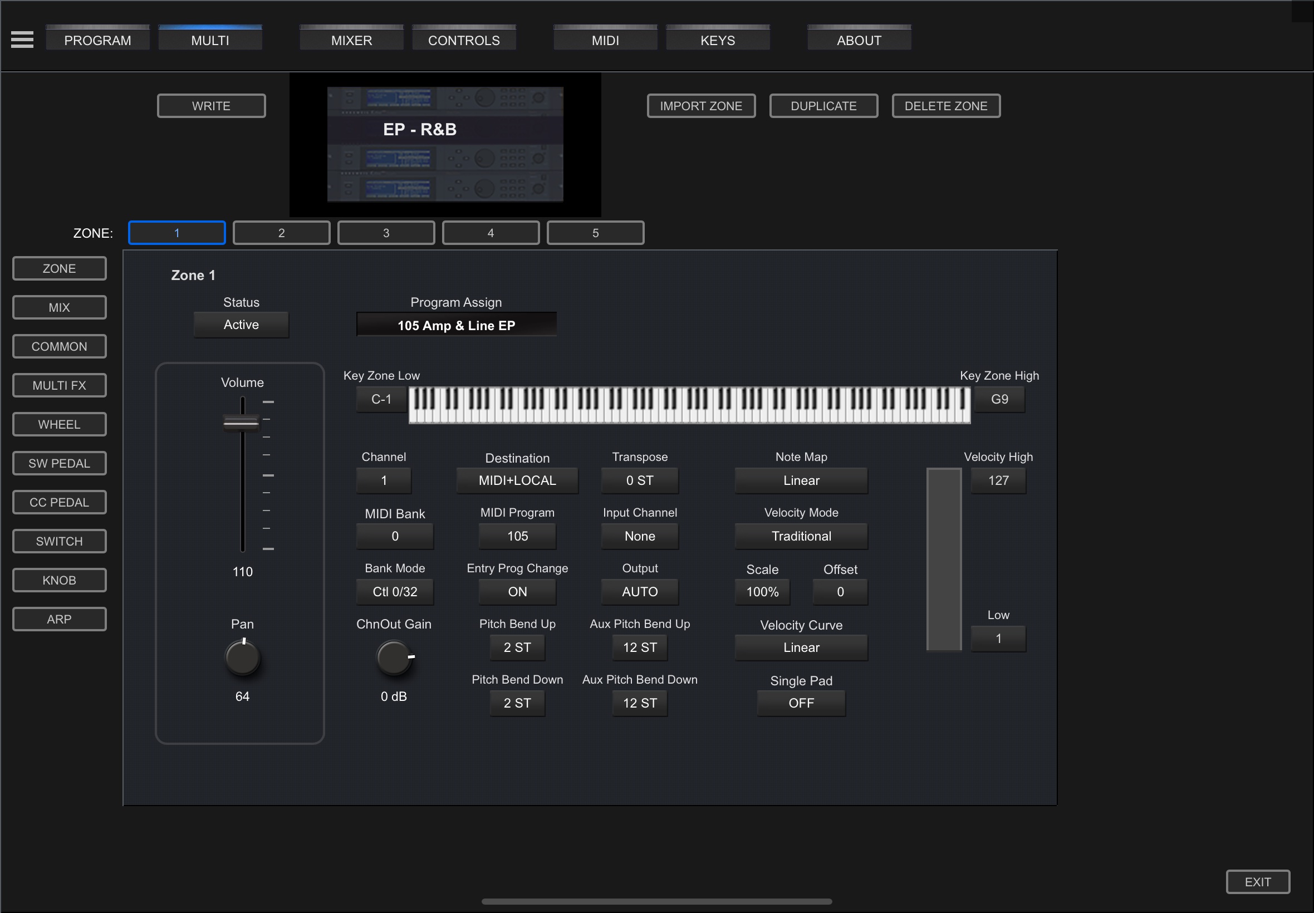Click the ChnOut Gain knob
The width and height of the screenshot is (1314, 913).
click(394, 658)
